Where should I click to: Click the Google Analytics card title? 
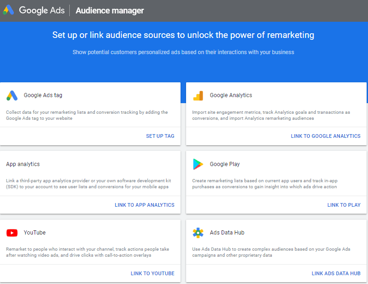tap(231, 95)
